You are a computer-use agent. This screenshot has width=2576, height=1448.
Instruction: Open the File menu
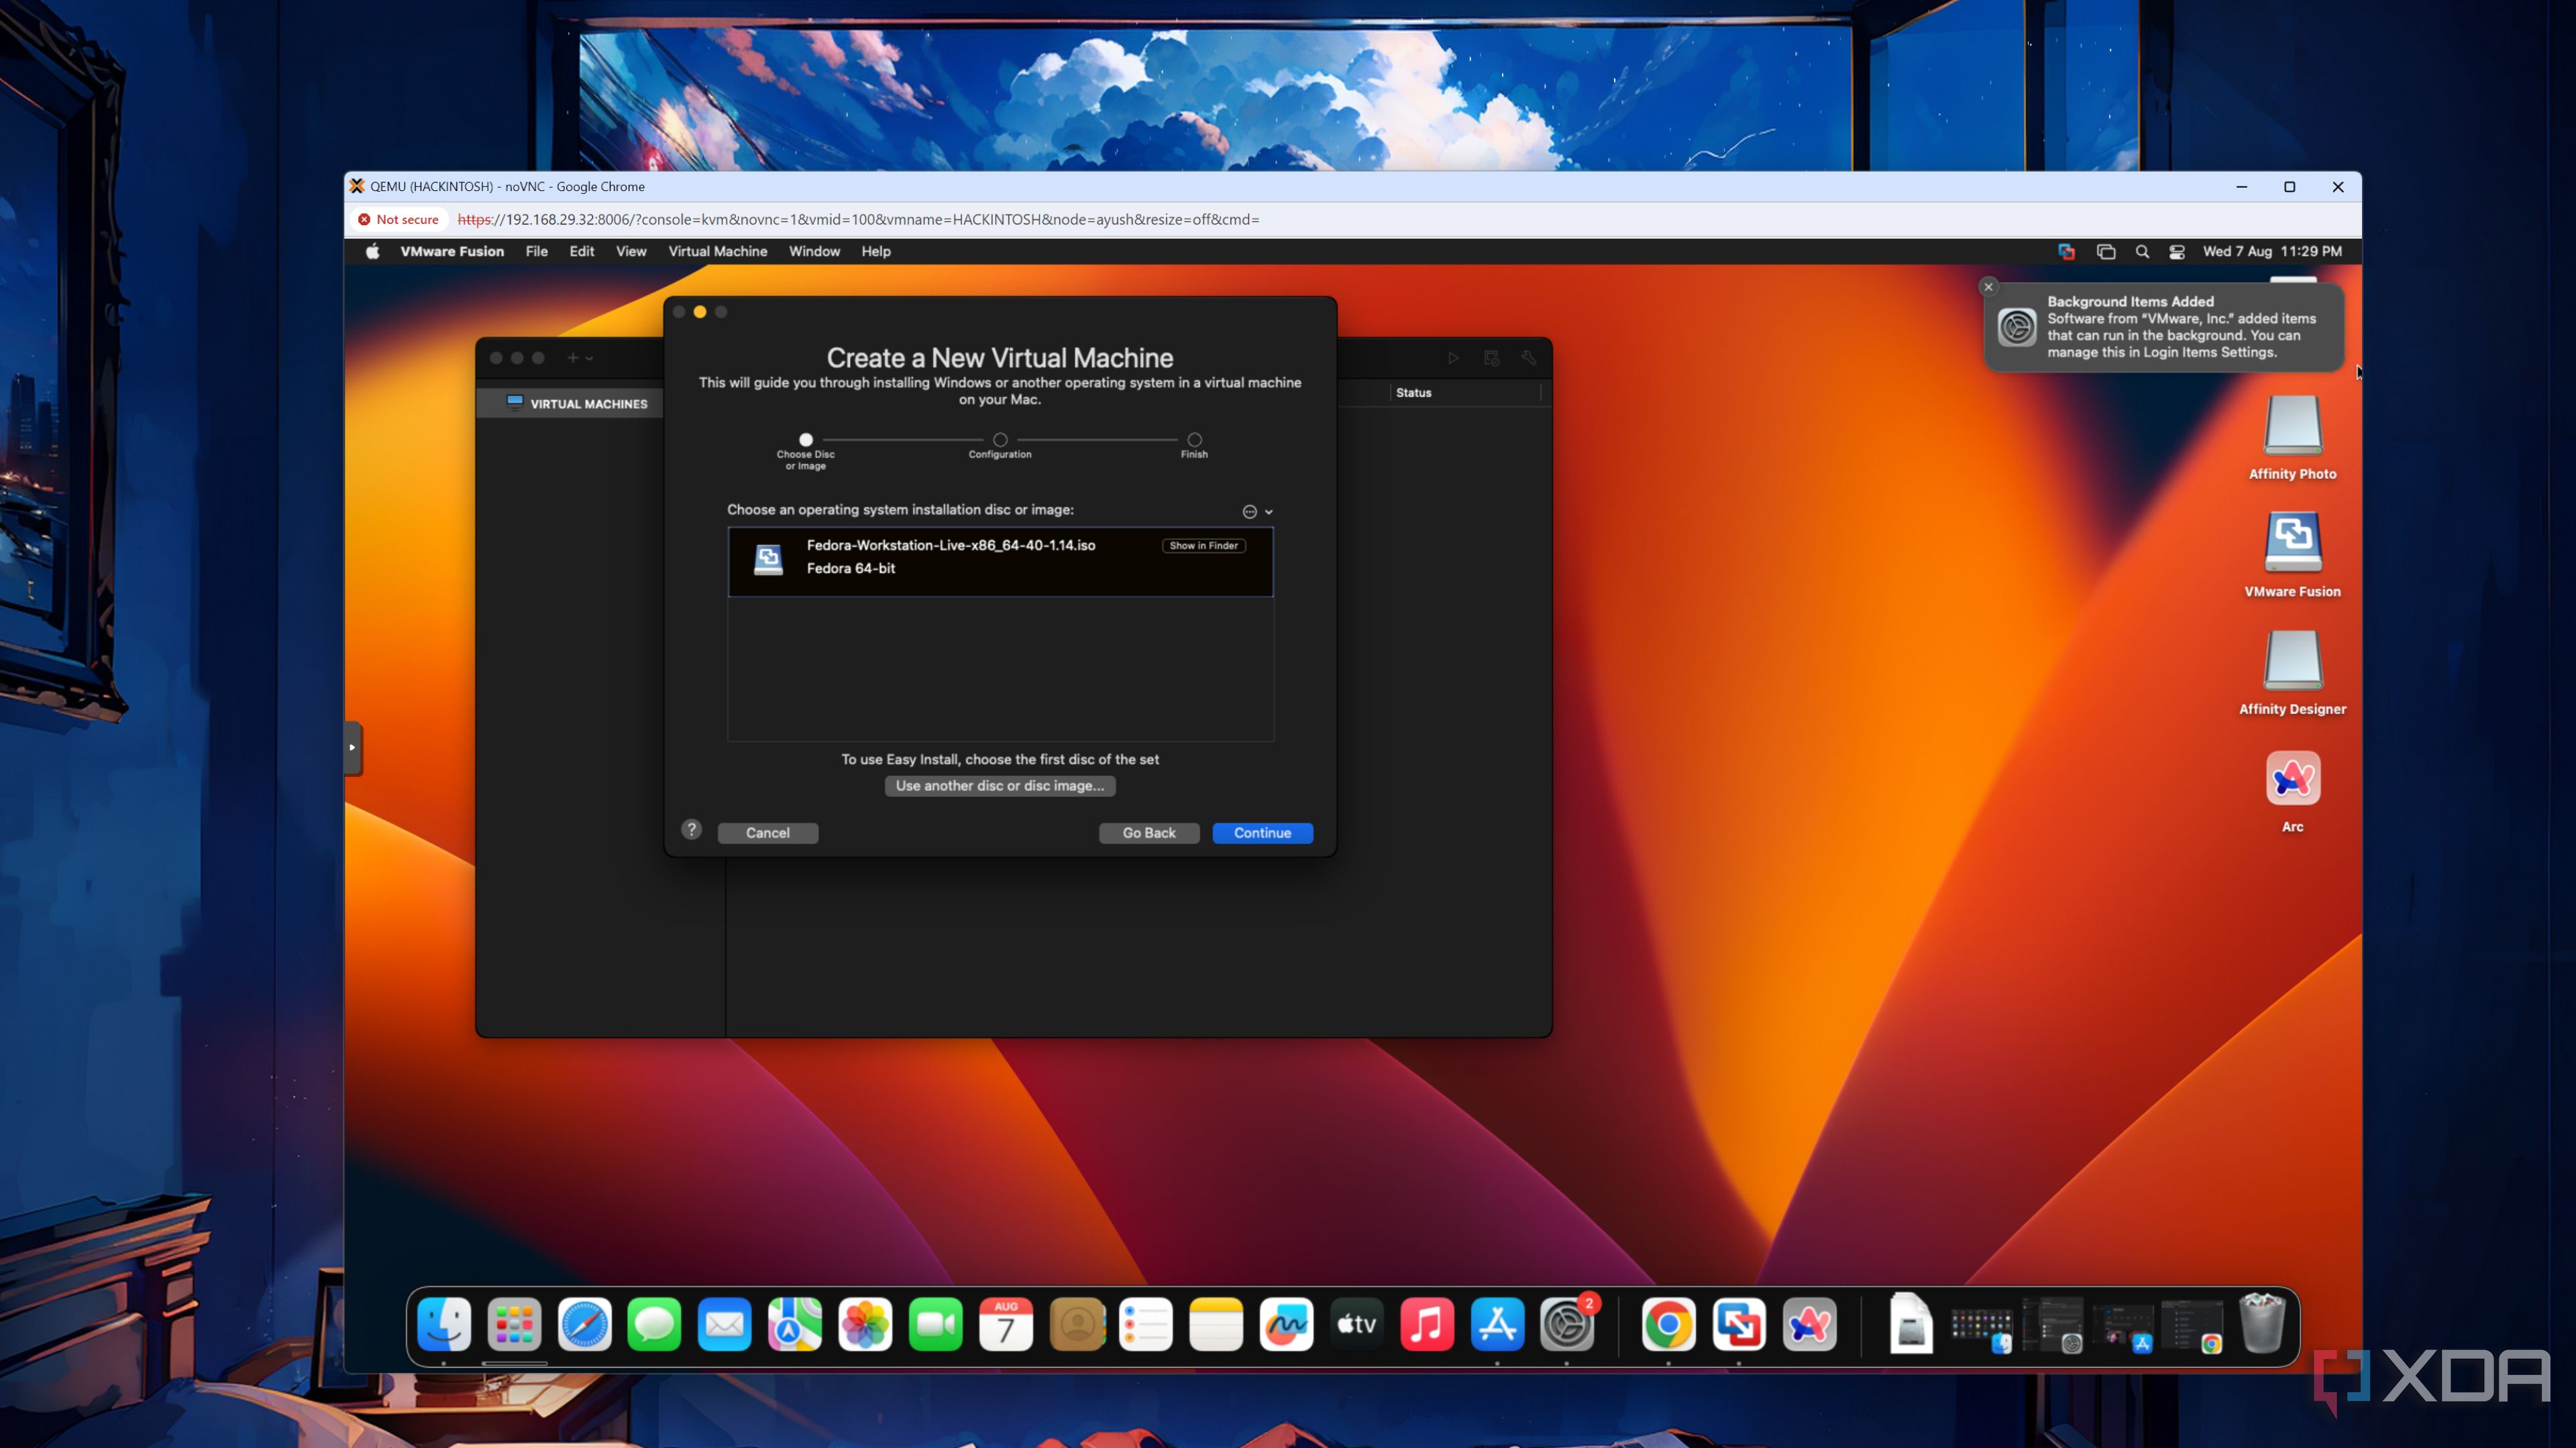(x=536, y=252)
